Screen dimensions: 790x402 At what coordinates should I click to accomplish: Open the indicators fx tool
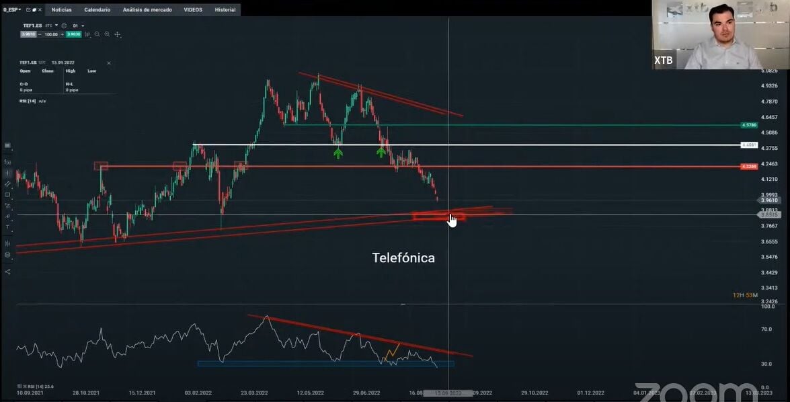click(7, 162)
